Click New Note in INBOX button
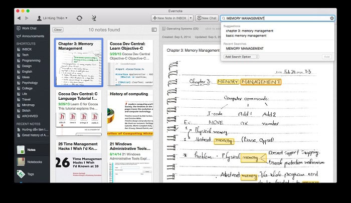351x203 pixels. tap(169, 18)
